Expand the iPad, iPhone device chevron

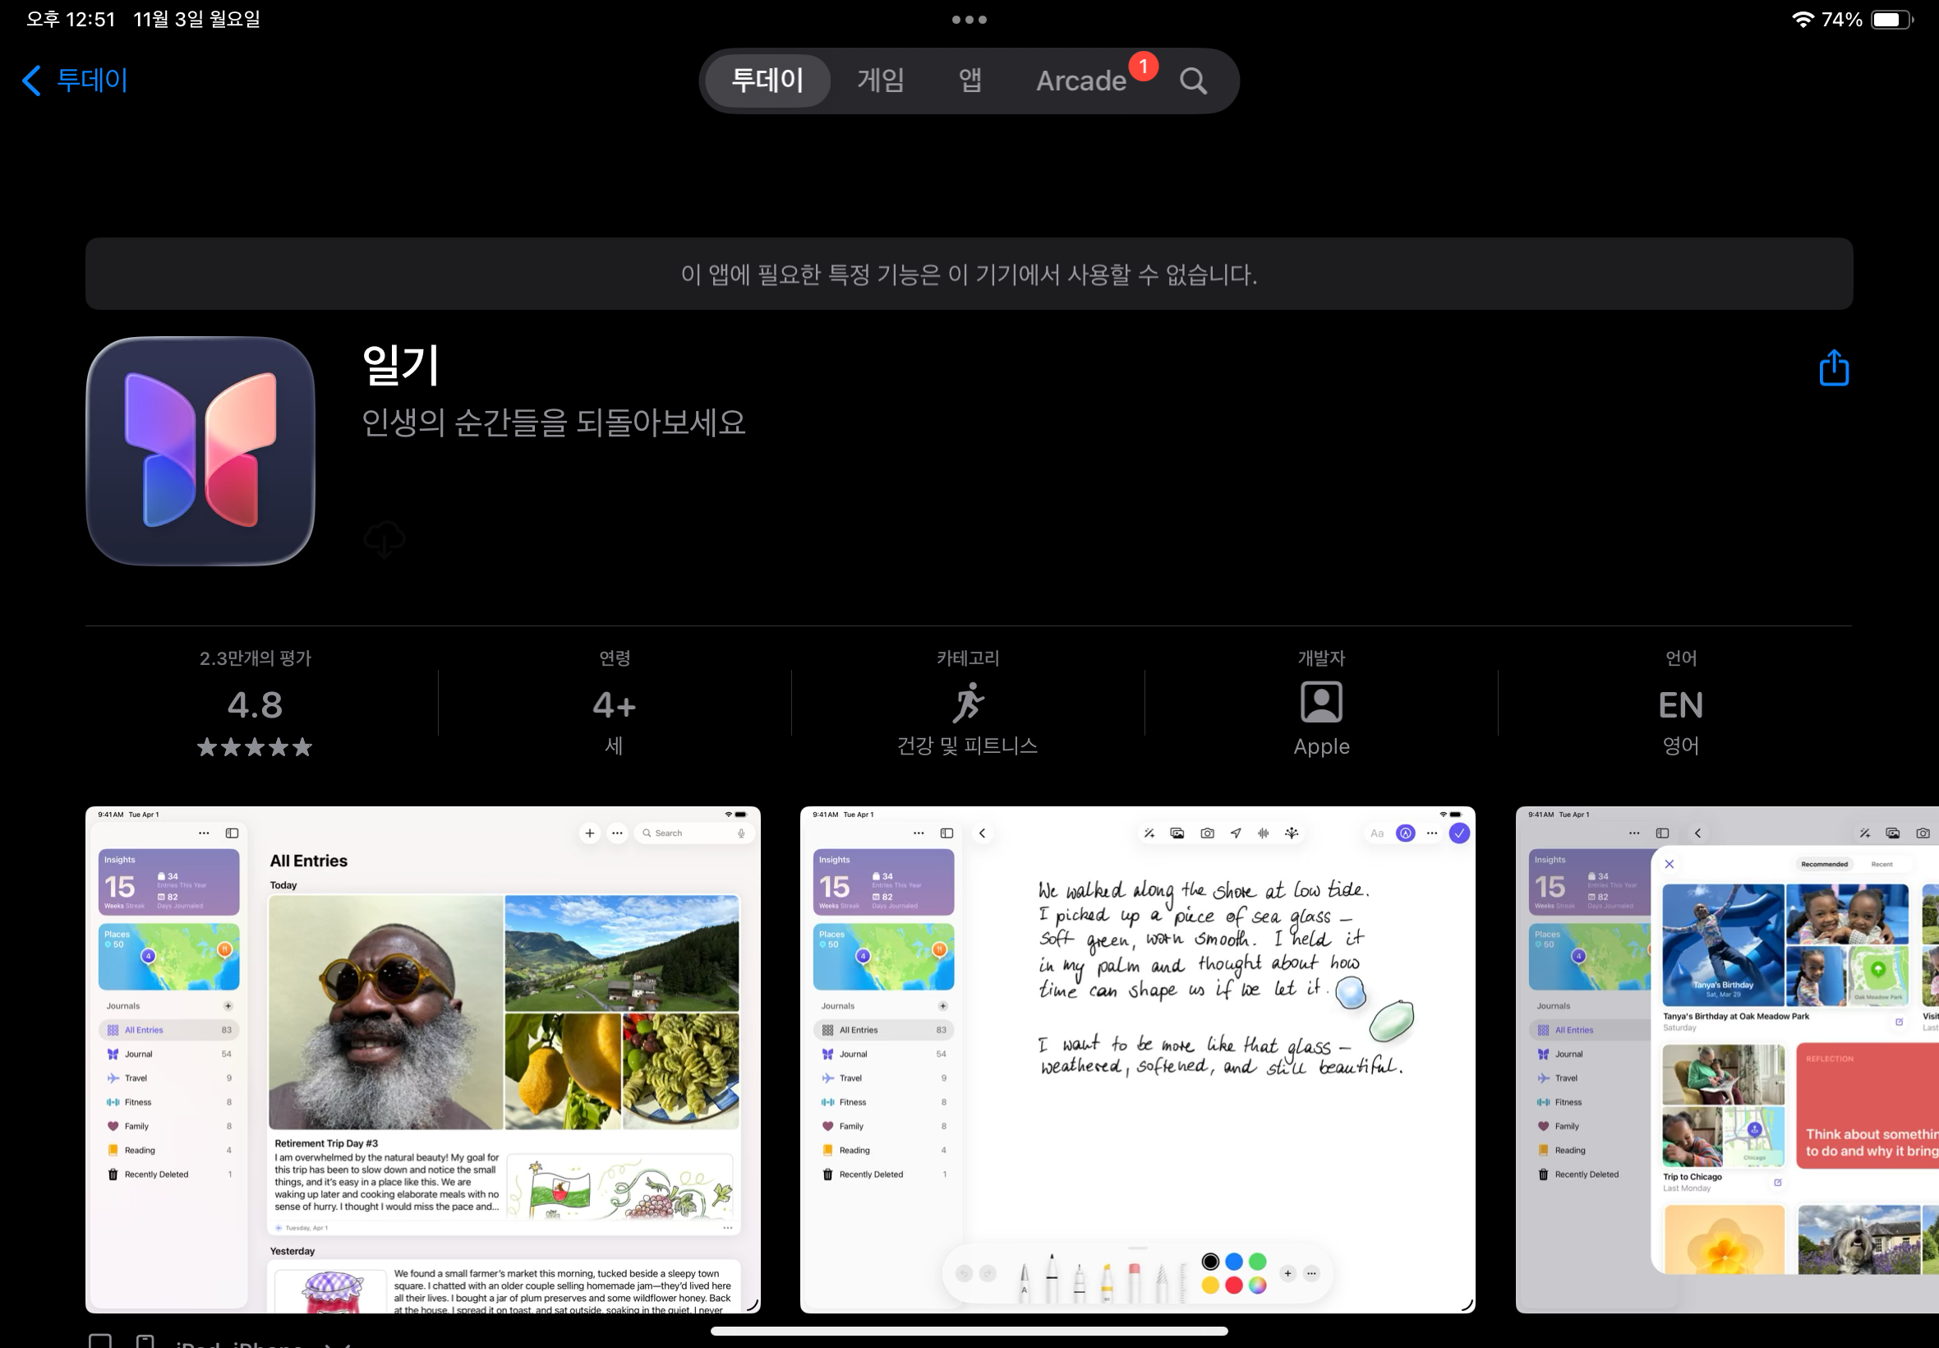click(338, 1343)
